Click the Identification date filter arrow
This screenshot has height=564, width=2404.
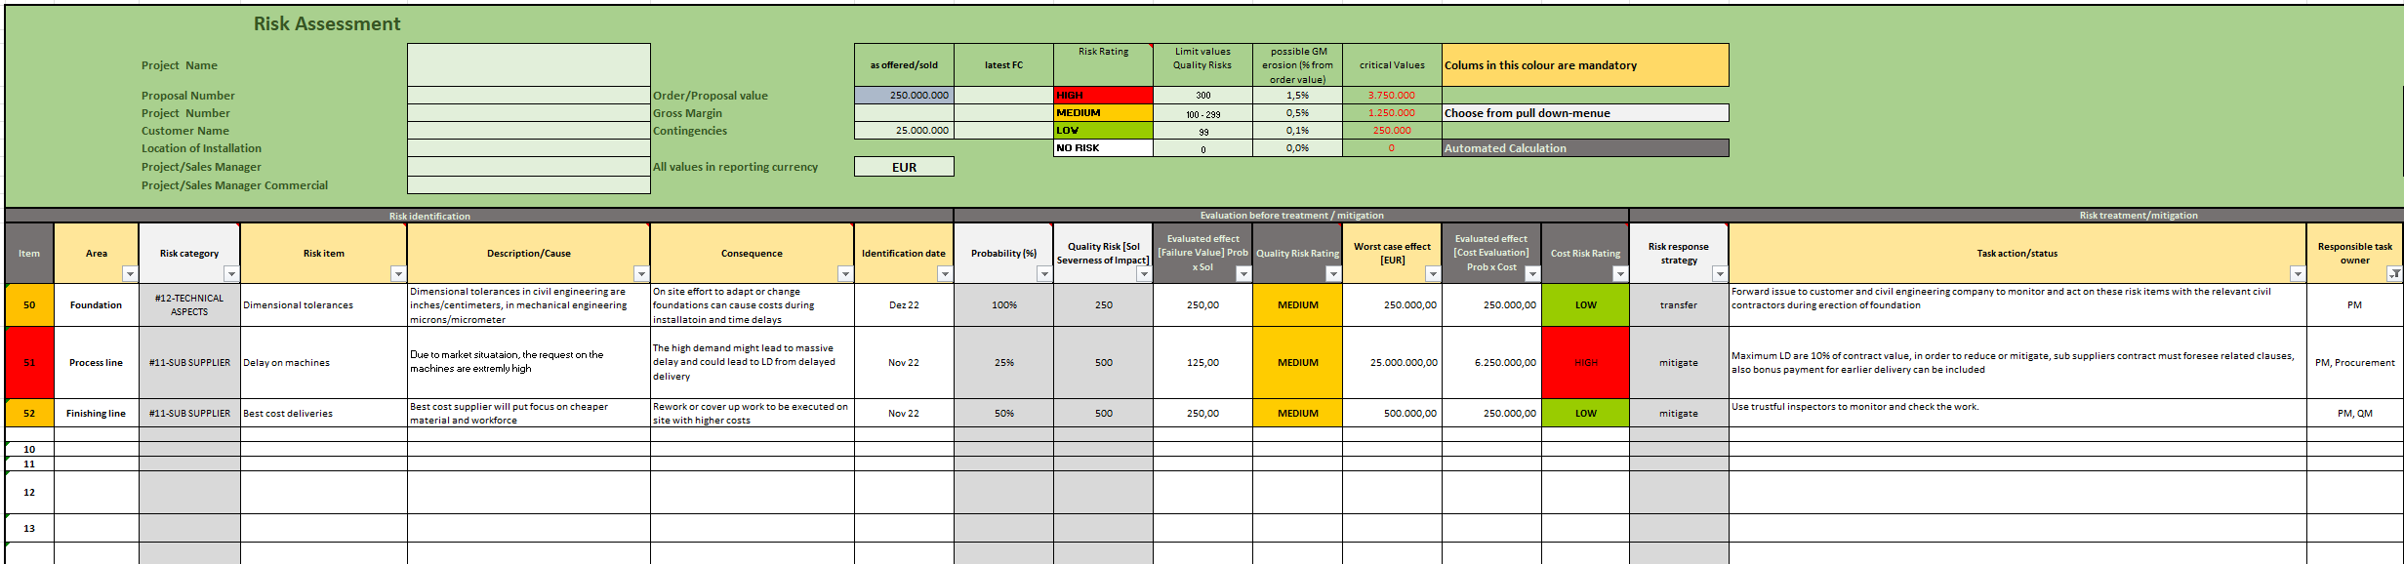(x=945, y=274)
